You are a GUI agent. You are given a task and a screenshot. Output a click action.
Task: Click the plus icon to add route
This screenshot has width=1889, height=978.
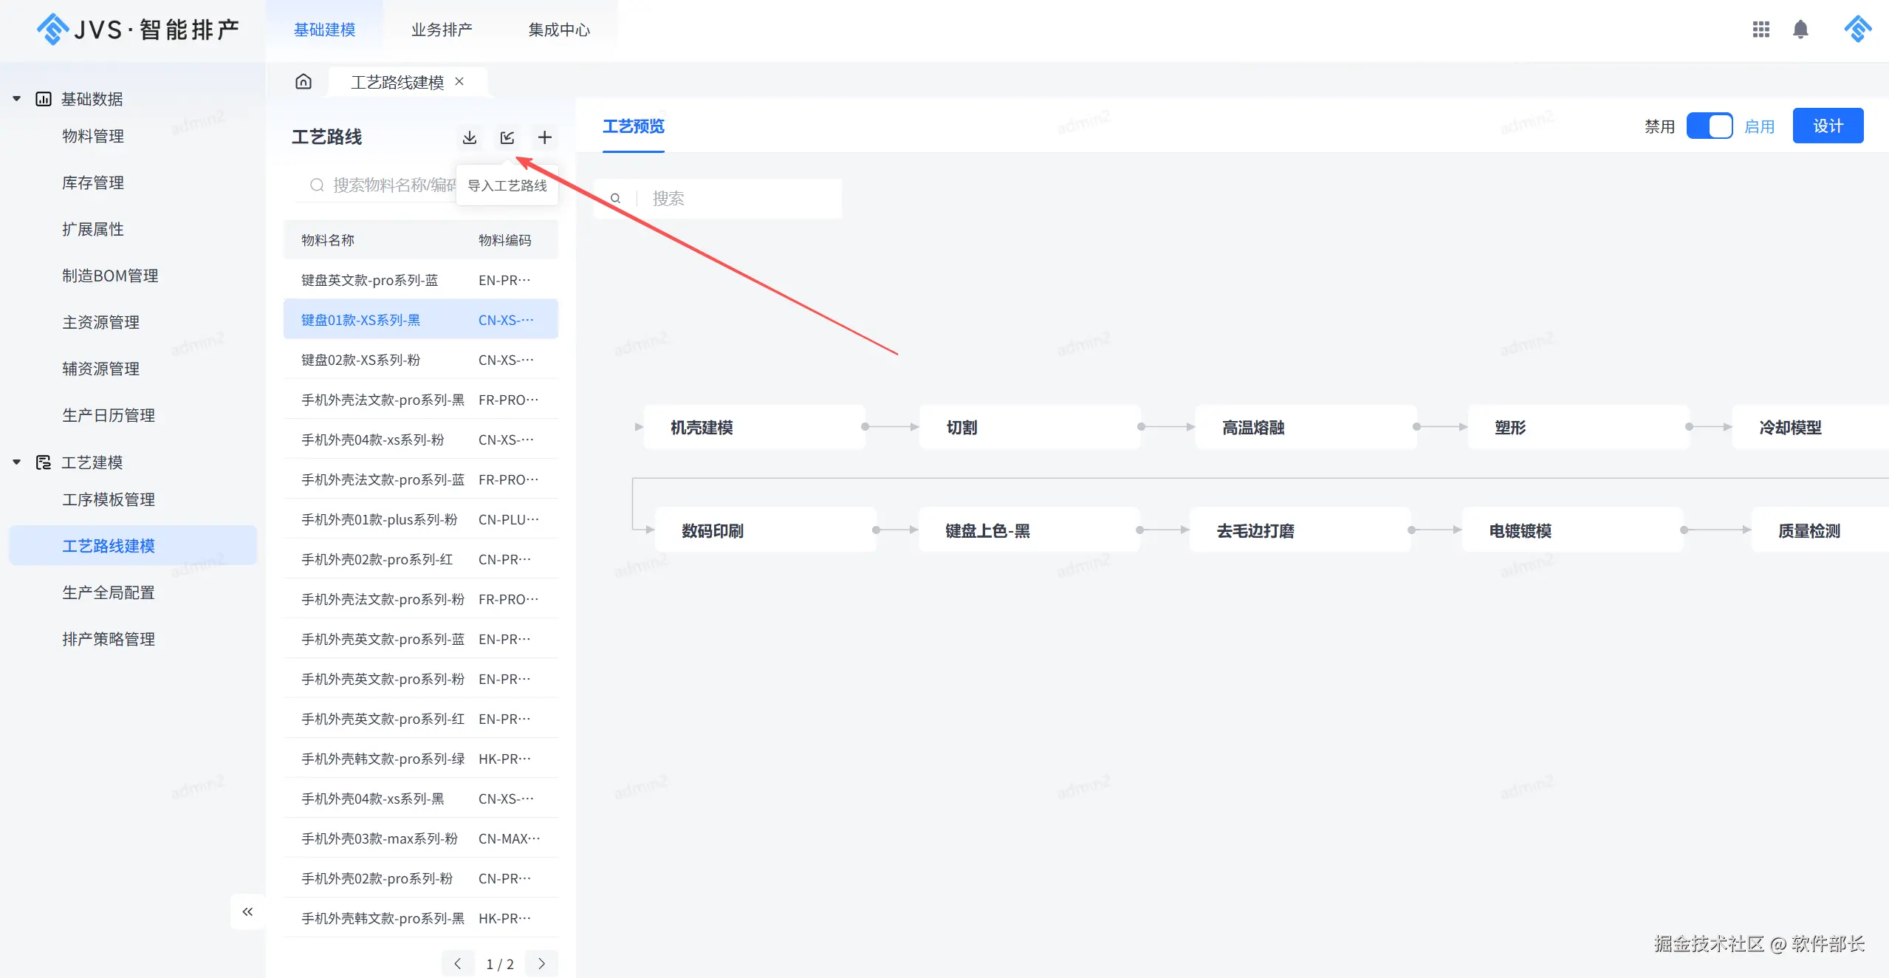(544, 137)
